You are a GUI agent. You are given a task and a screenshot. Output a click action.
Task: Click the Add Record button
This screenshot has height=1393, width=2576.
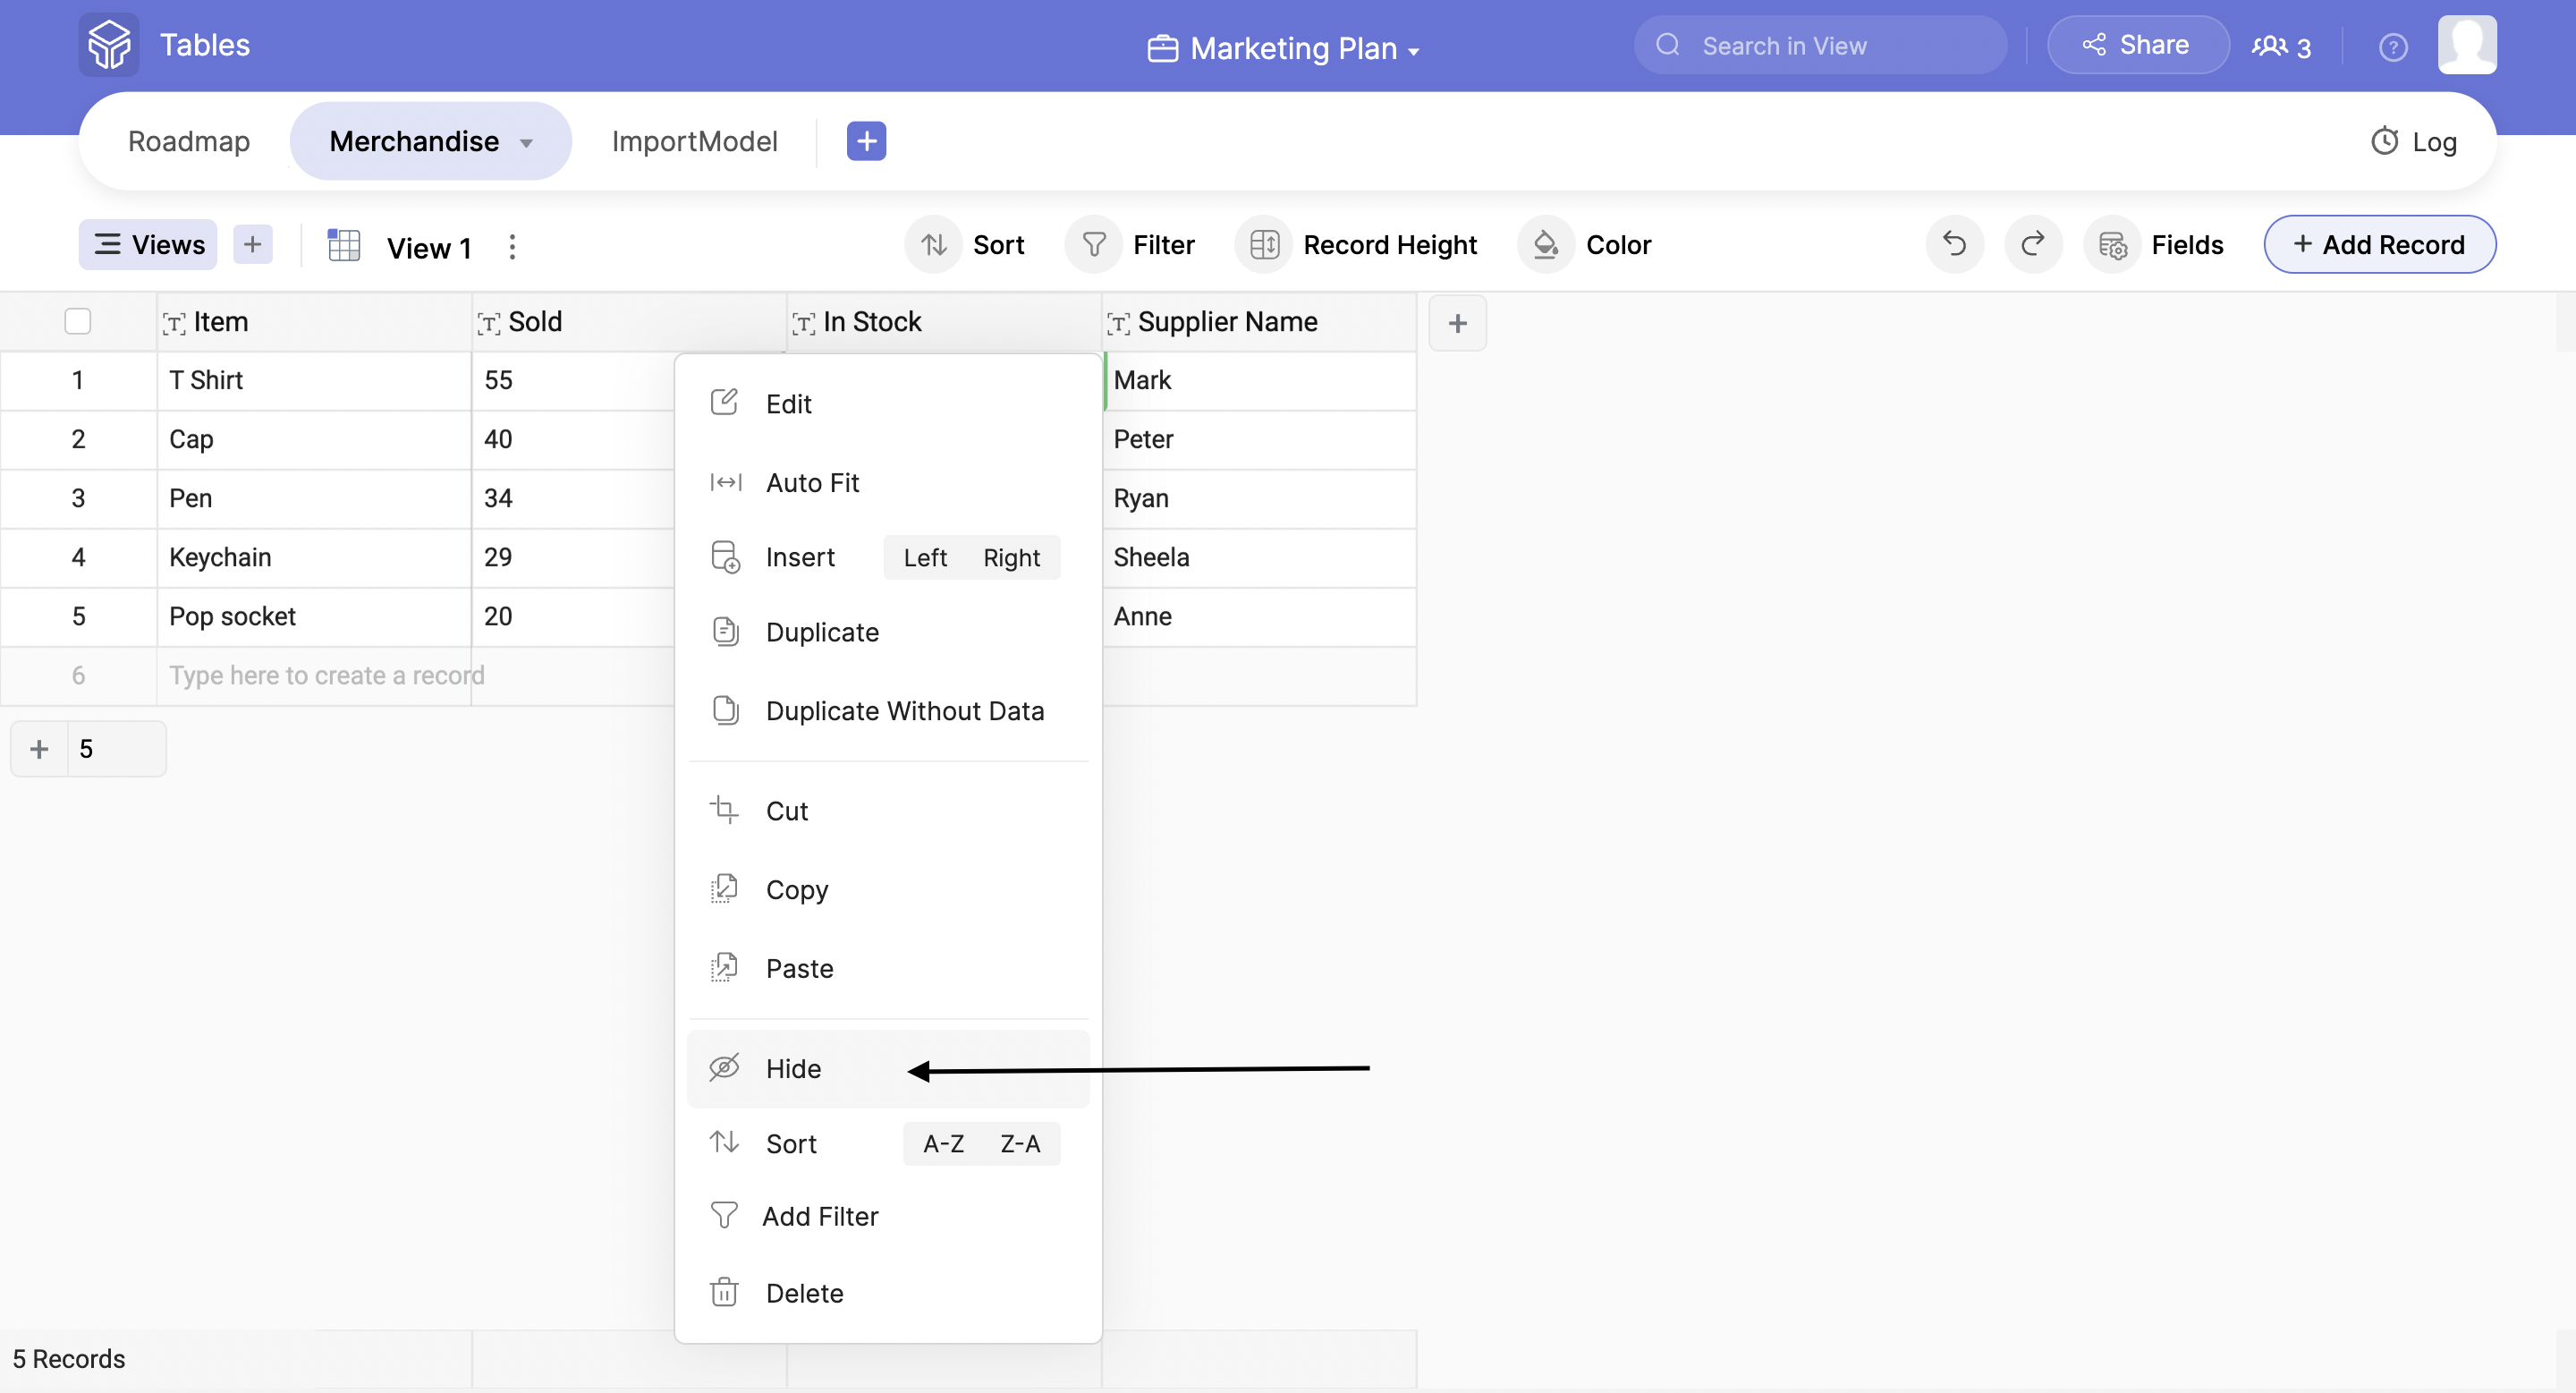(x=2379, y=245)
